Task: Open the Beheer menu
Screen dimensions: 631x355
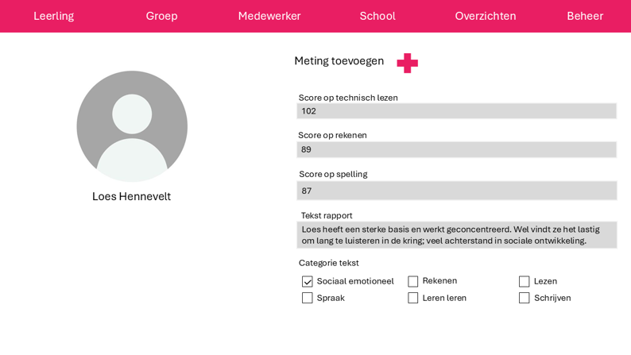Action: 585,16
